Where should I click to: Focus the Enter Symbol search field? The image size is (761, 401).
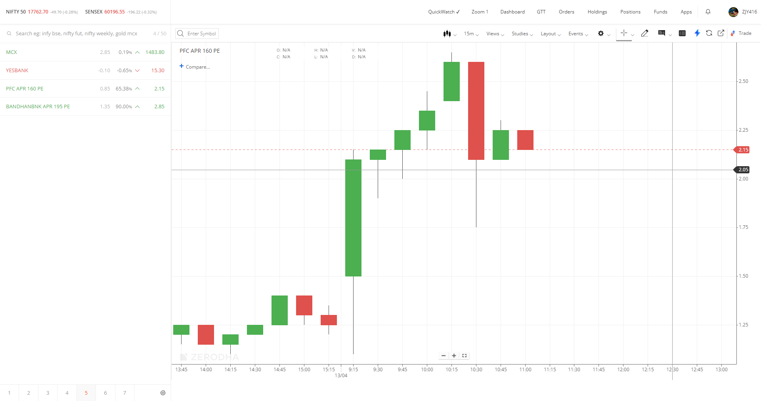tap(197, 34)
